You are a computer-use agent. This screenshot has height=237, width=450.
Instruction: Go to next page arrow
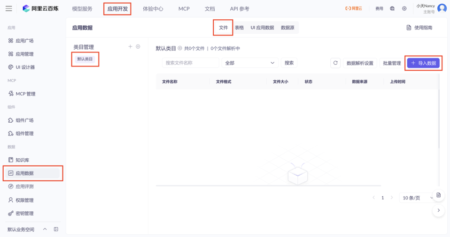[392, 198]
